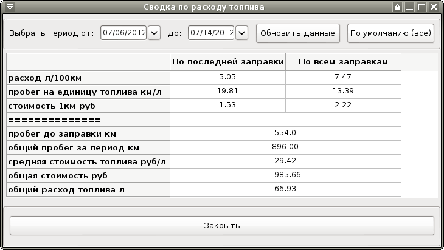Click into the end date field 07/14/2012
Viewport: 444px width, 250px height.
click(x=211, y=33)
